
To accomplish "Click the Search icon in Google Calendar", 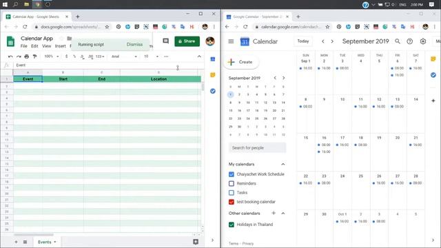I will coord(398,41).
